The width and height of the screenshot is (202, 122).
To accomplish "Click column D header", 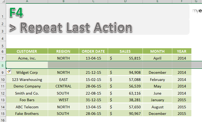I will (x=125, y=1).
